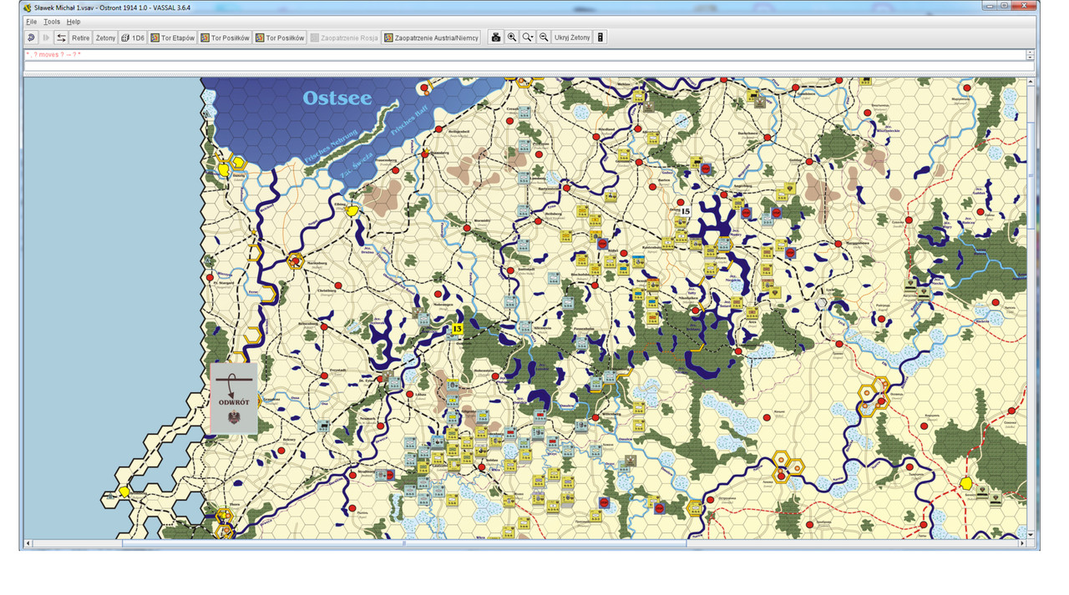Click the Ostsee sea label
The height and width of the screenshot is (595, 1069).
pos(337,98)
